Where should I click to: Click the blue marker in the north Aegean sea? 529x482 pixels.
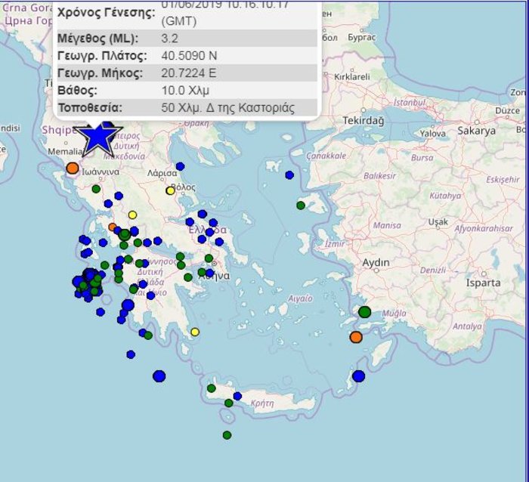289,175
